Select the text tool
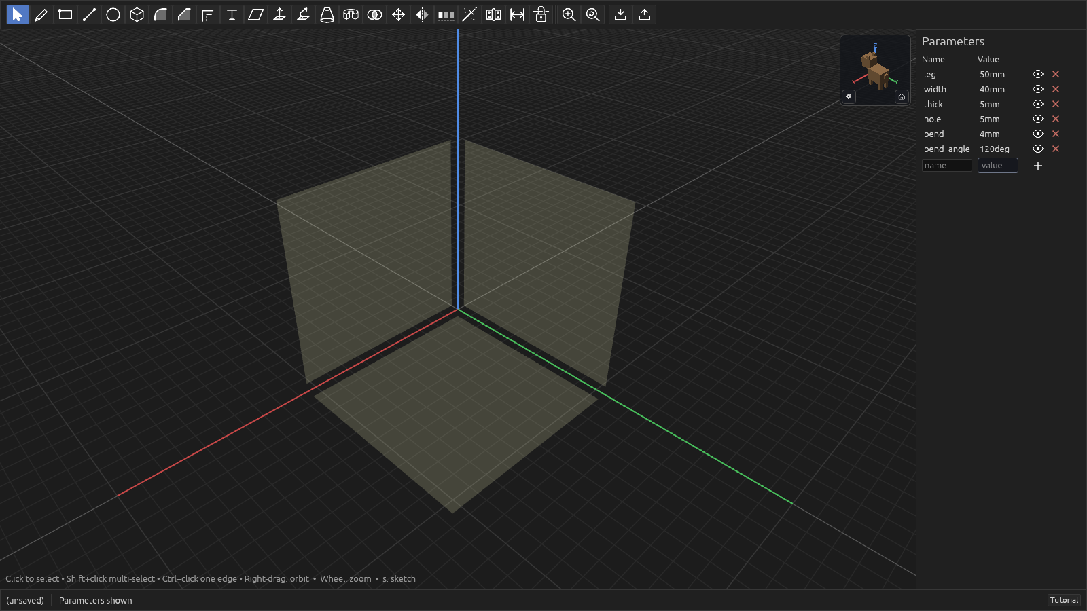This screenshot has height=611, width=1087. coord(232,14)
